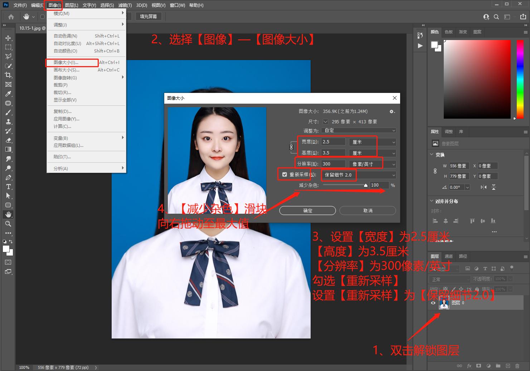
Task: Click the 确定 button
Action: [307, 211]
